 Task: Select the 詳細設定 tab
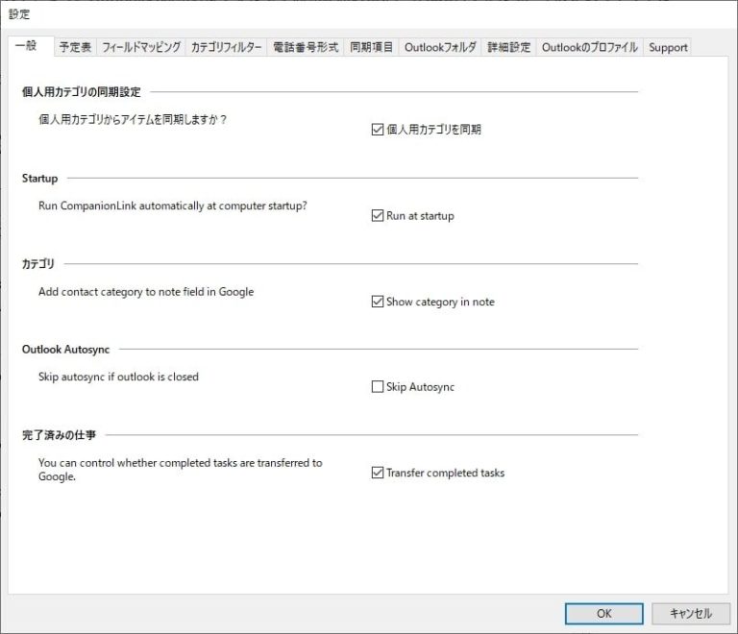[508, 47]
